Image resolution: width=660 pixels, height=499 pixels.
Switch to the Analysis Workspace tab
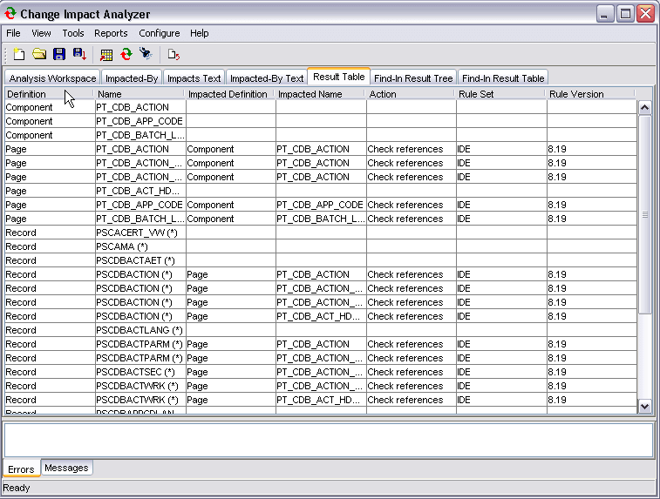52,78
